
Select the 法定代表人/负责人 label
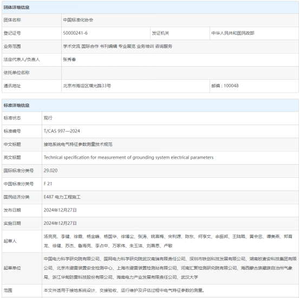(x=22, y=60)
